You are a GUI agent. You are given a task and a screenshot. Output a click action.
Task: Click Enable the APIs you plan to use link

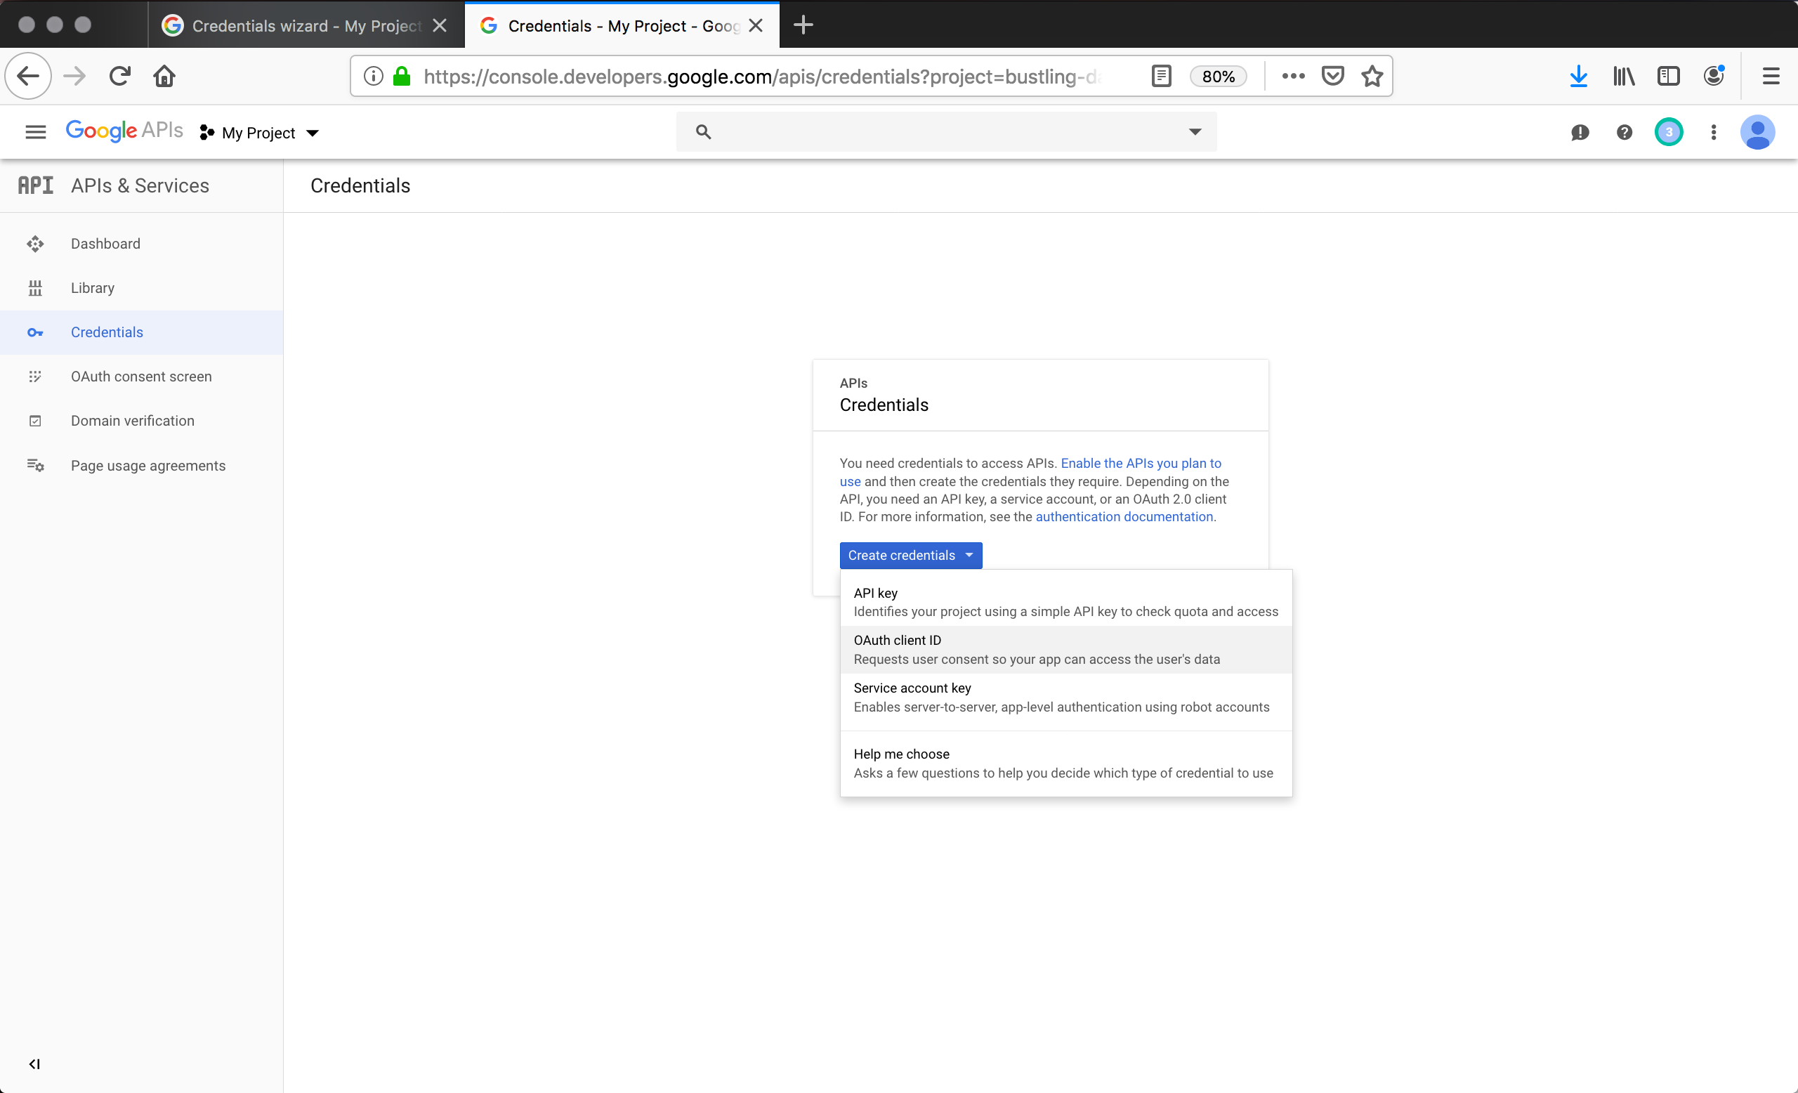pos(1140,464)
